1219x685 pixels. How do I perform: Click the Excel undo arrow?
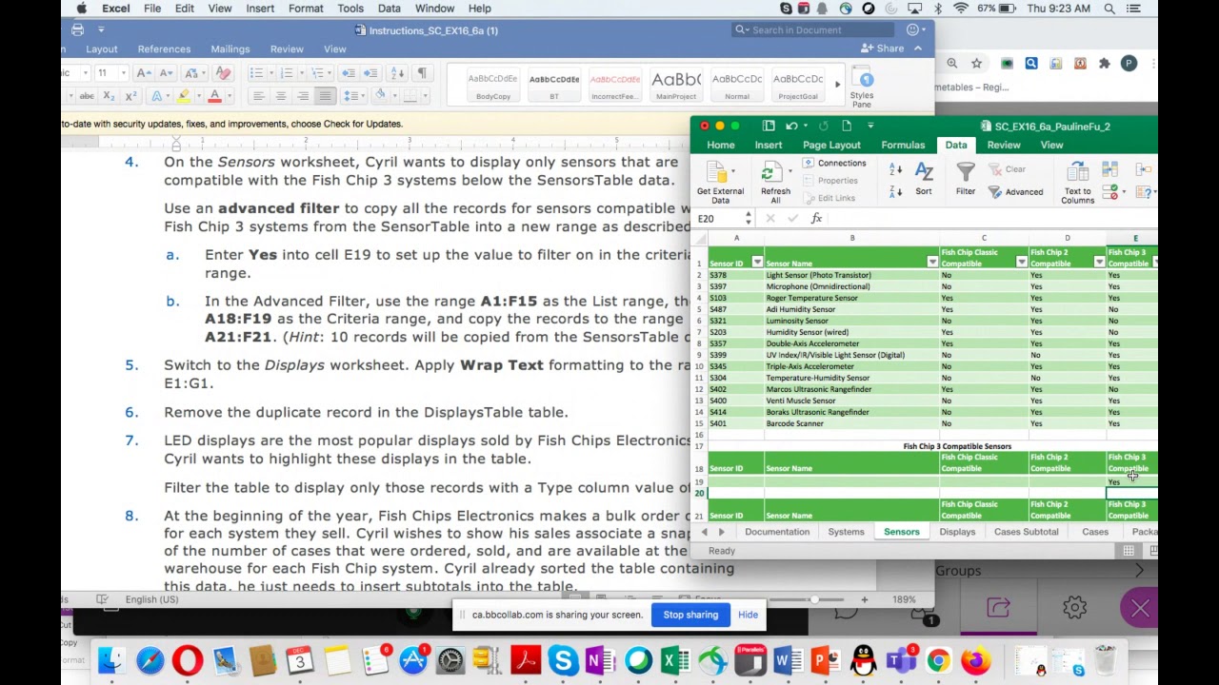790,127
